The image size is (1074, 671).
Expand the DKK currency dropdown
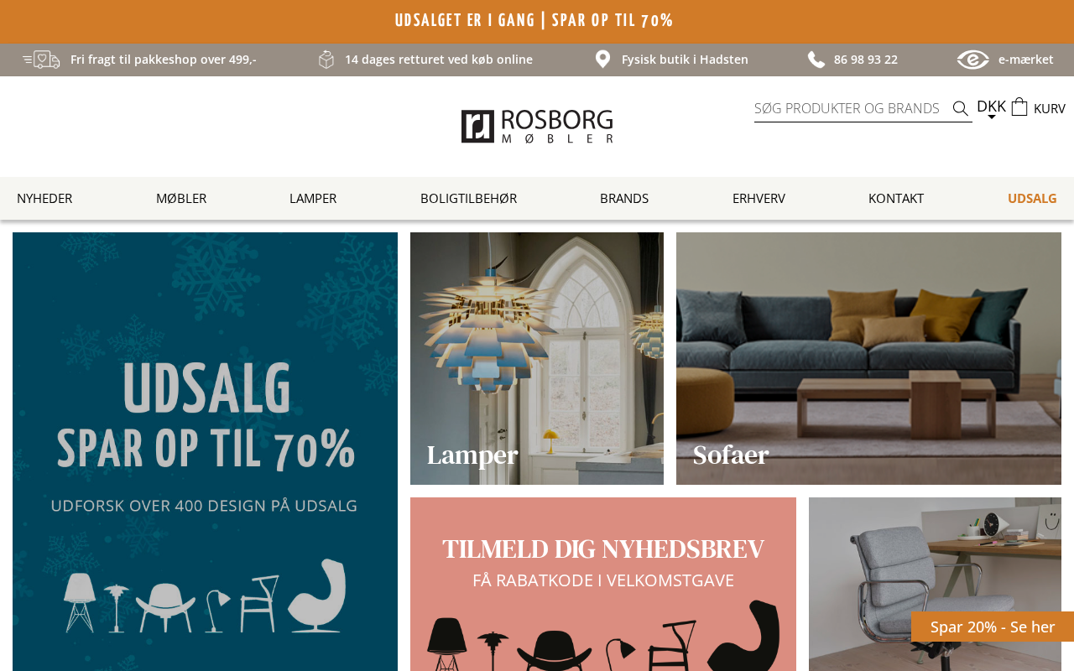(x=991, y=108)
